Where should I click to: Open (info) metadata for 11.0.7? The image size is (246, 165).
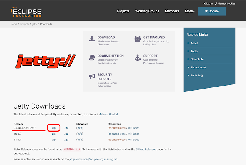pyautogui.click(x=80, y=140)
